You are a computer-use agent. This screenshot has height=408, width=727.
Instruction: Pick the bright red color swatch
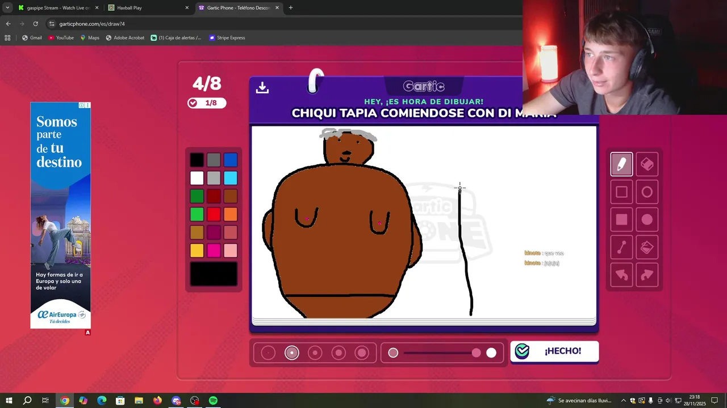tap(214, 214)
